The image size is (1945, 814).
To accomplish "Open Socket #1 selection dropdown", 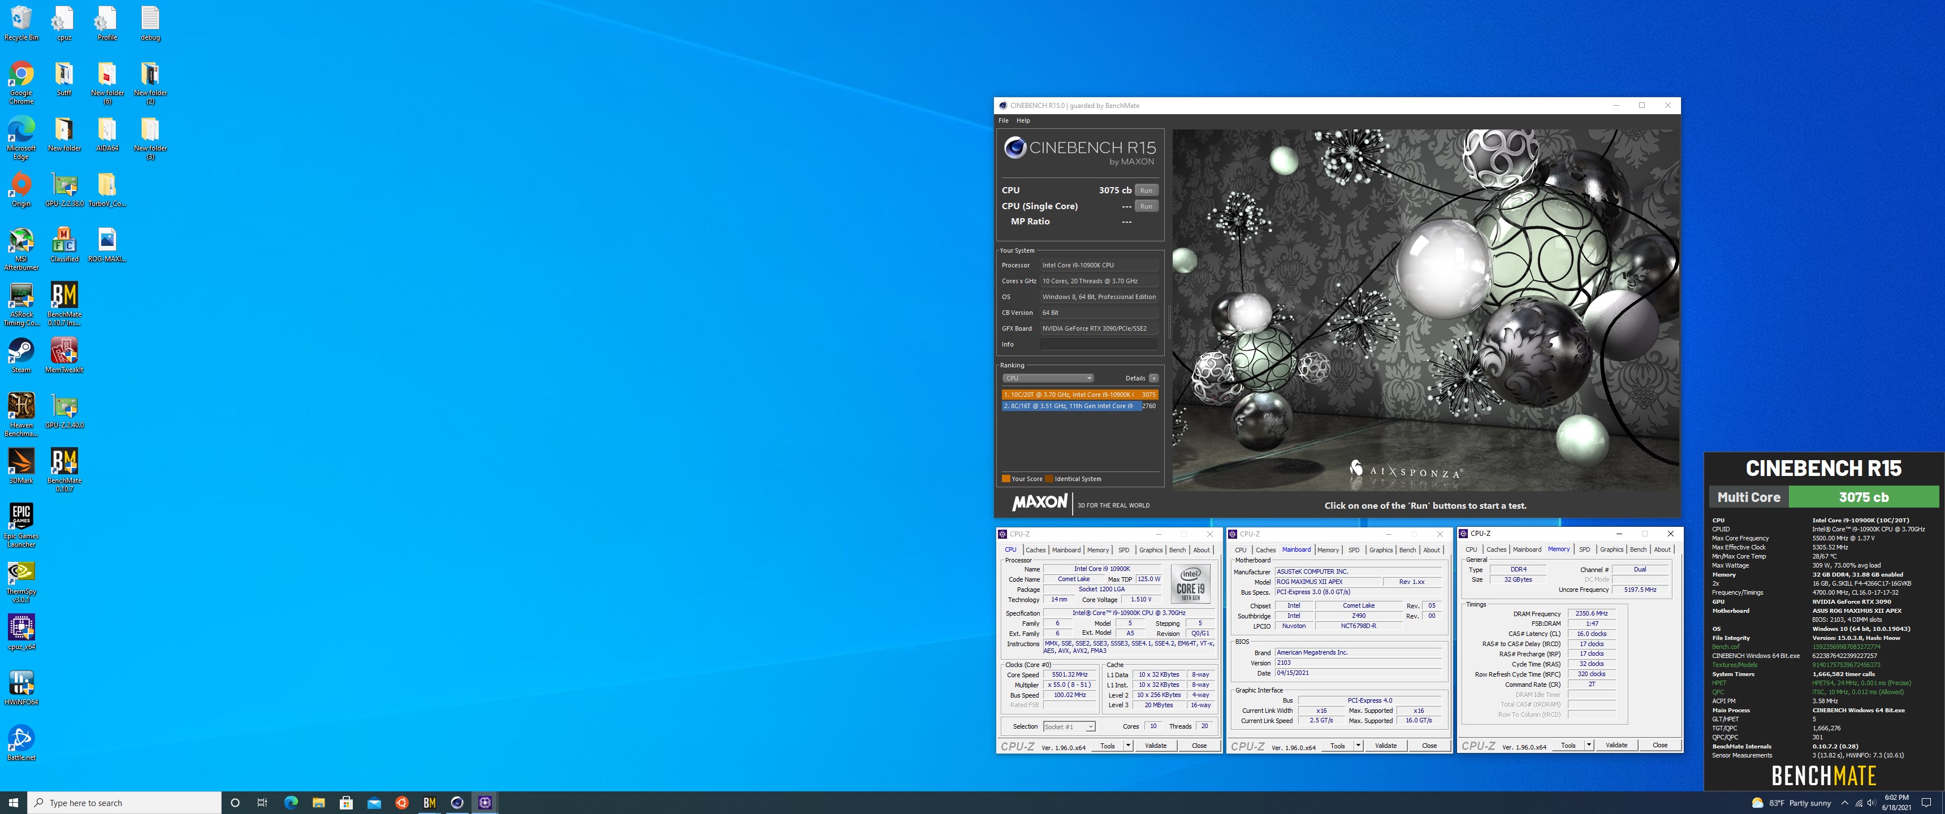I will pyautogui.click(x=1069, y=726).
